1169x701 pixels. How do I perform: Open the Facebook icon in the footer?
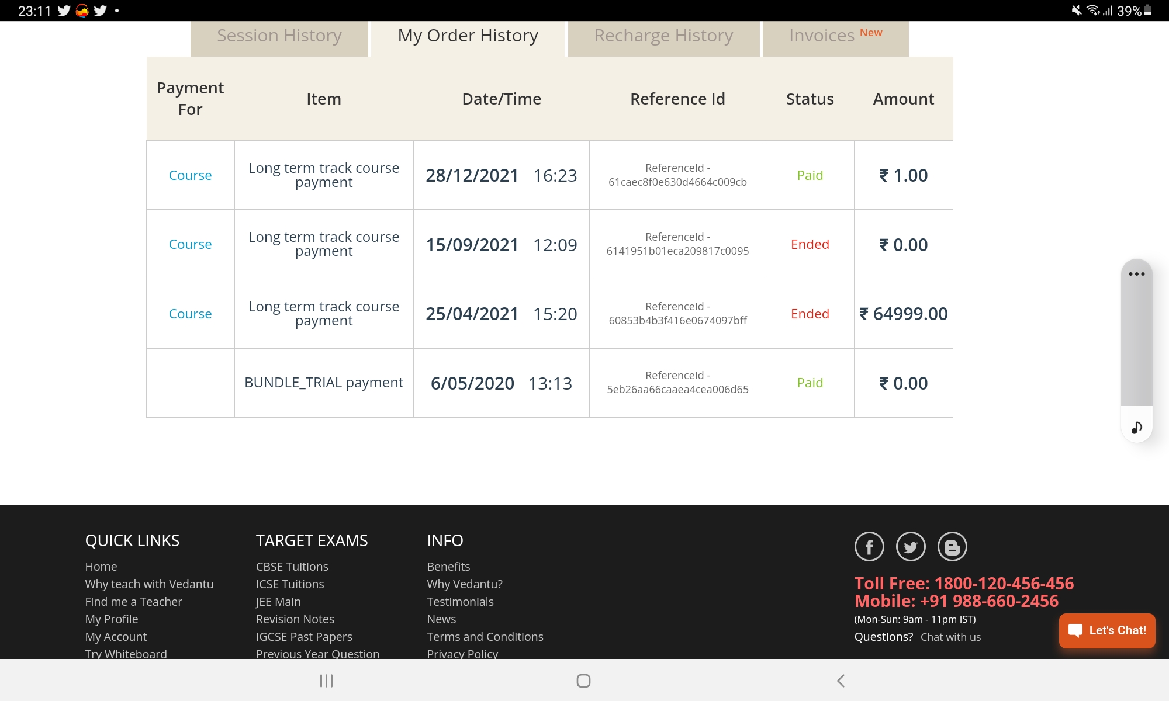(x=869, y=547)
